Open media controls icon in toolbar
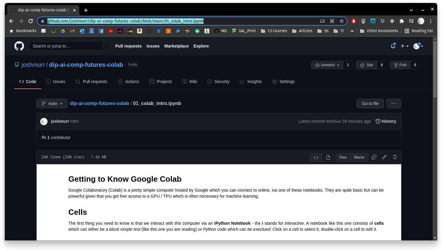 click(x=411, y=21)
